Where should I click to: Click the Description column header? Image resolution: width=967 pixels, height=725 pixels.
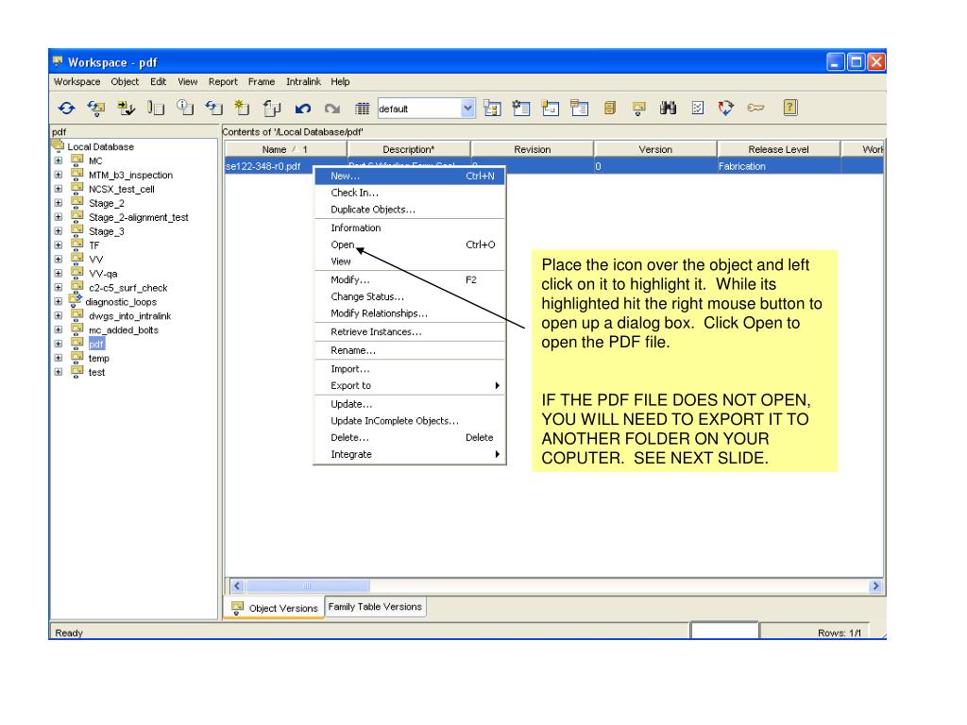[408, 149]
